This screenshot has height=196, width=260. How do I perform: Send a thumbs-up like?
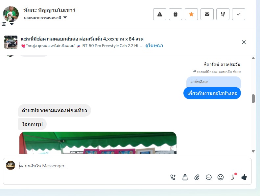pyautogui.click(x=244, y=177)
